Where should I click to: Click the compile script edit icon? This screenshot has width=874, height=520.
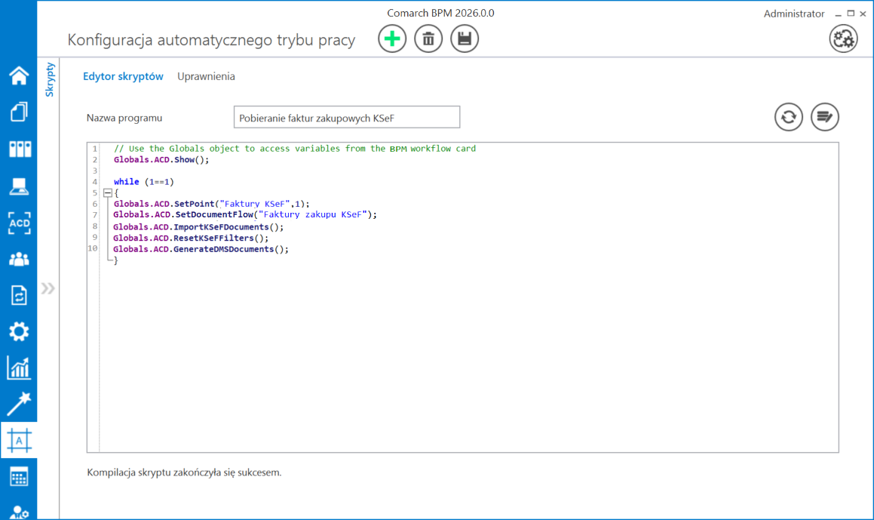point(825,117)
